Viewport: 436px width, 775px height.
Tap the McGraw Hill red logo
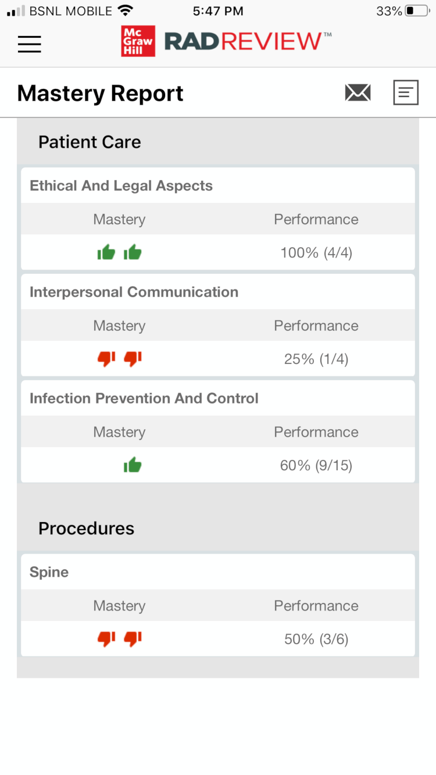[138, 41]
